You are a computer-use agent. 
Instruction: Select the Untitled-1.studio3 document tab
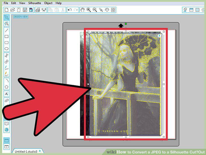click(26, 151)
